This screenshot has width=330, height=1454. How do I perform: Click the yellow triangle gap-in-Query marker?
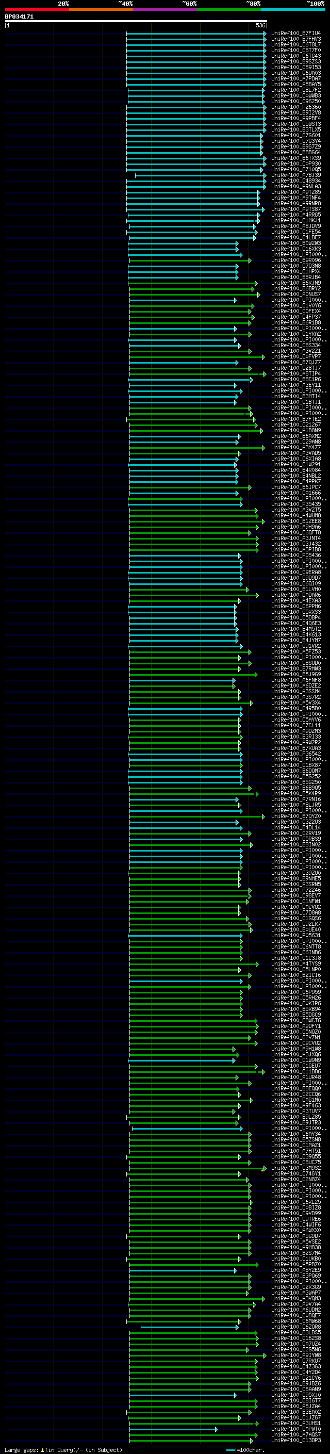[x=42, y=1449]
